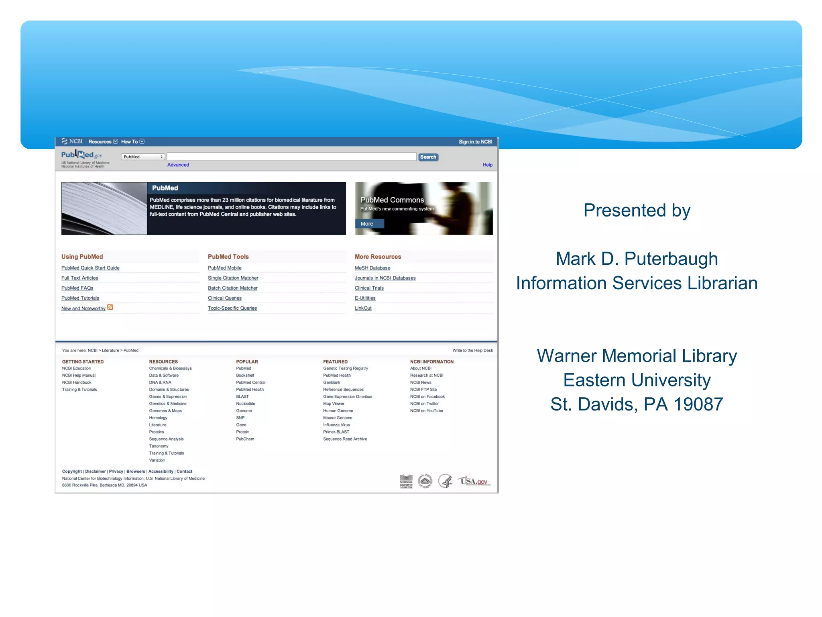
Task: Open NCBI Handbook footer link
Action: [77, 382]
